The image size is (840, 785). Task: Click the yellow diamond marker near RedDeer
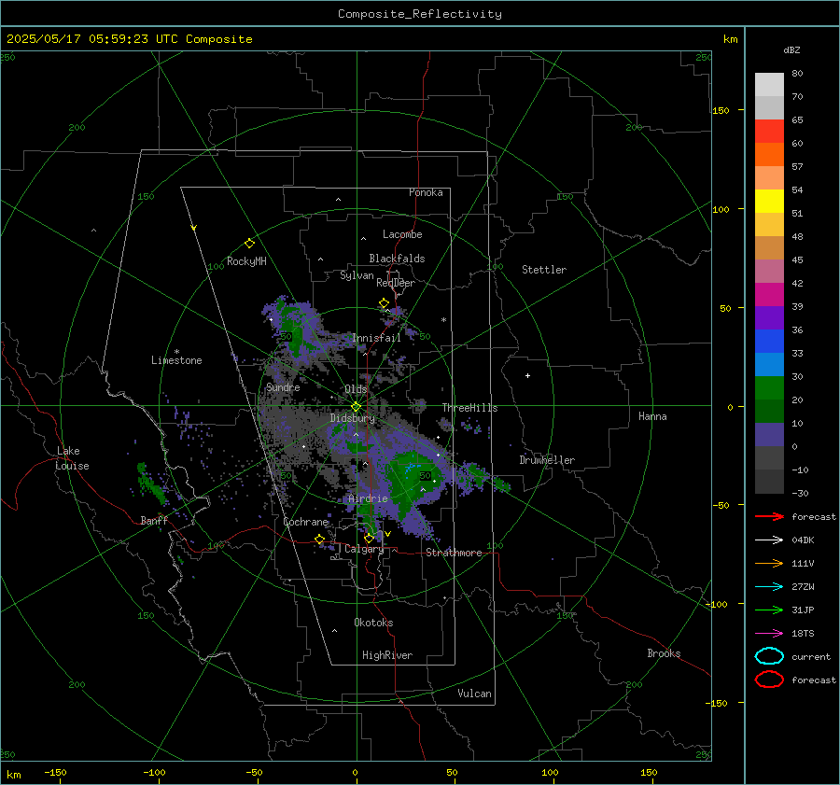385,303
